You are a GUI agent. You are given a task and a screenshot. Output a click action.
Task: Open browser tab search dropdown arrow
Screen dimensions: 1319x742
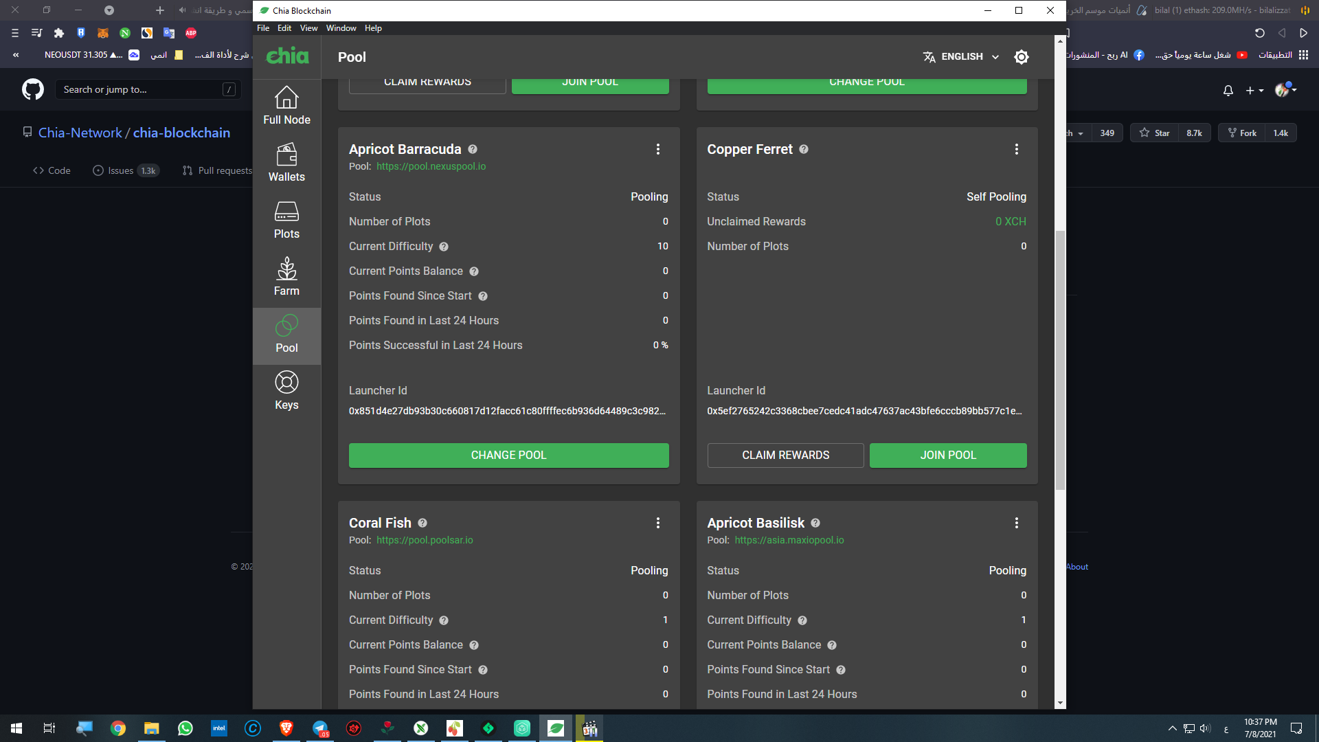109,10
